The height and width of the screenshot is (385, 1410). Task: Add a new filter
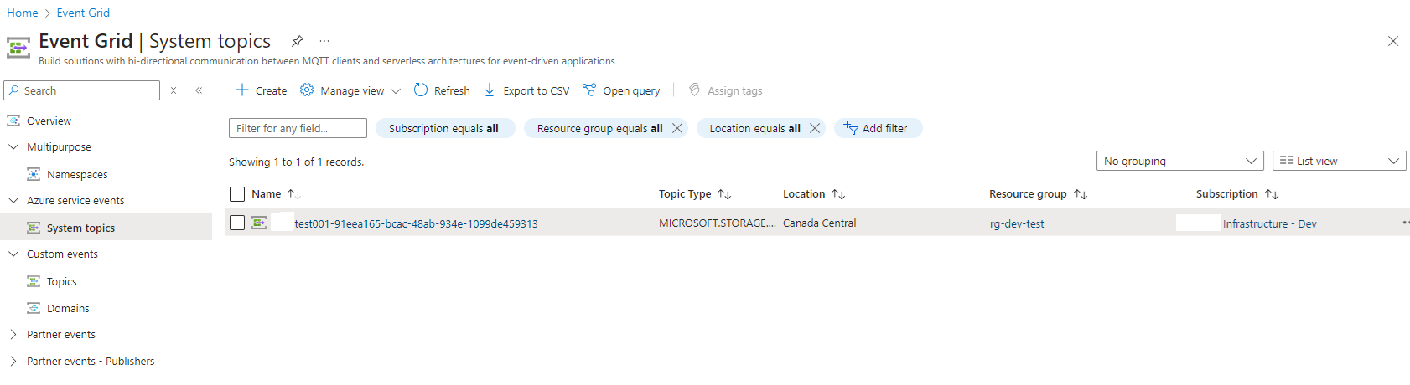(878, 128)
